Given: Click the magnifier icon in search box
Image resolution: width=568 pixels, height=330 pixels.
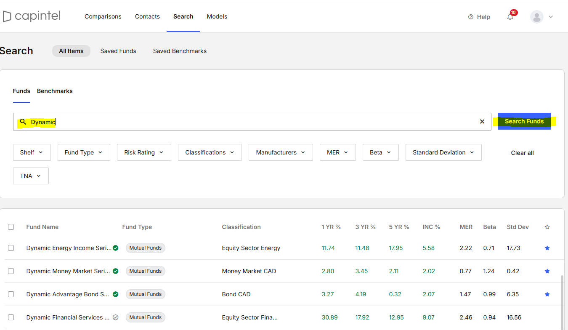Looking at the screenshot, I should tap(23, 122).
